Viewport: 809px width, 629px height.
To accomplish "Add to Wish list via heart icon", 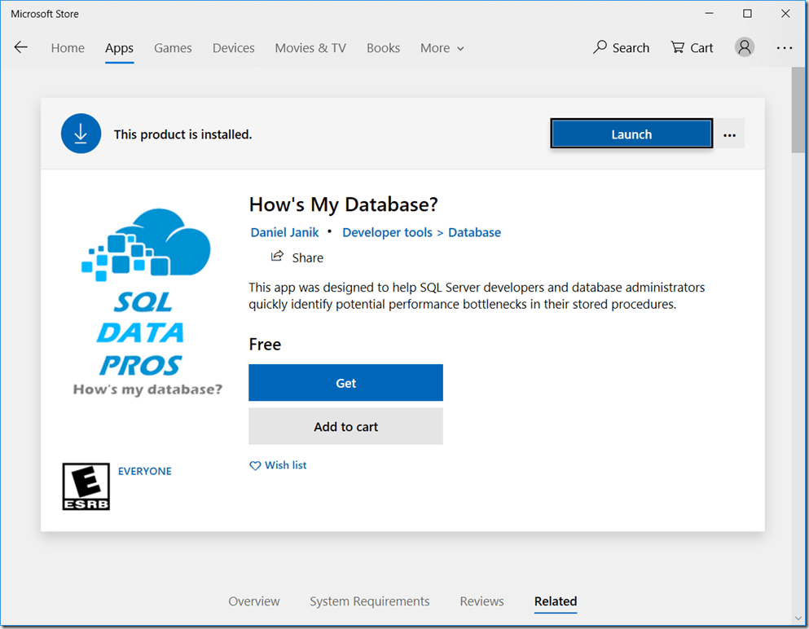I will tap(255, 465).
